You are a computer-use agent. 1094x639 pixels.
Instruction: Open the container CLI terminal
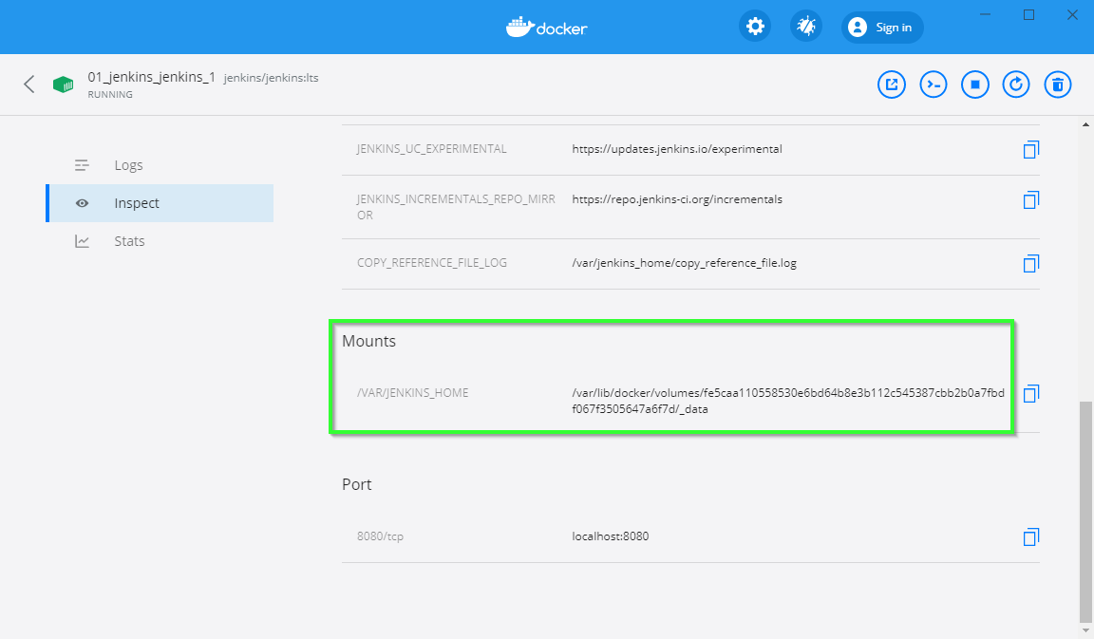tap(934, 85)
